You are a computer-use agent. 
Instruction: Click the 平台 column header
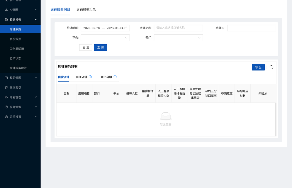point(116,93)
